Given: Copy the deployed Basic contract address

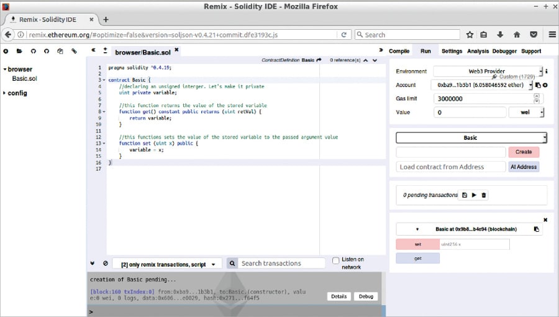Looking at the screenshot, I should coord(537,229).
